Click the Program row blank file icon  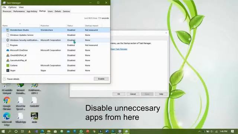pyautogui.click(x=8, y=45)
